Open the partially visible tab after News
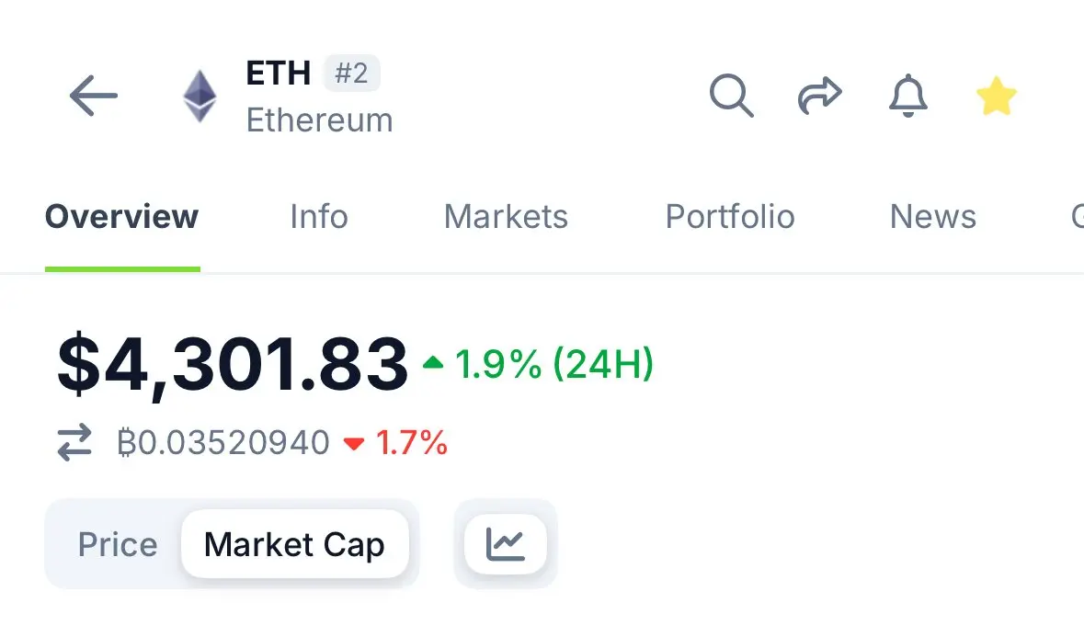This screenshot has height=637, width=1084. click(1077, 217)
